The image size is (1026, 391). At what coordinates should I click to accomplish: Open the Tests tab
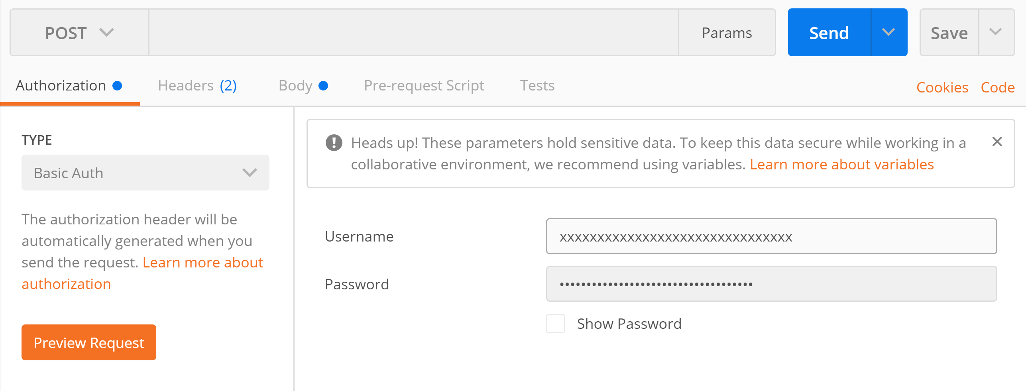537,86
